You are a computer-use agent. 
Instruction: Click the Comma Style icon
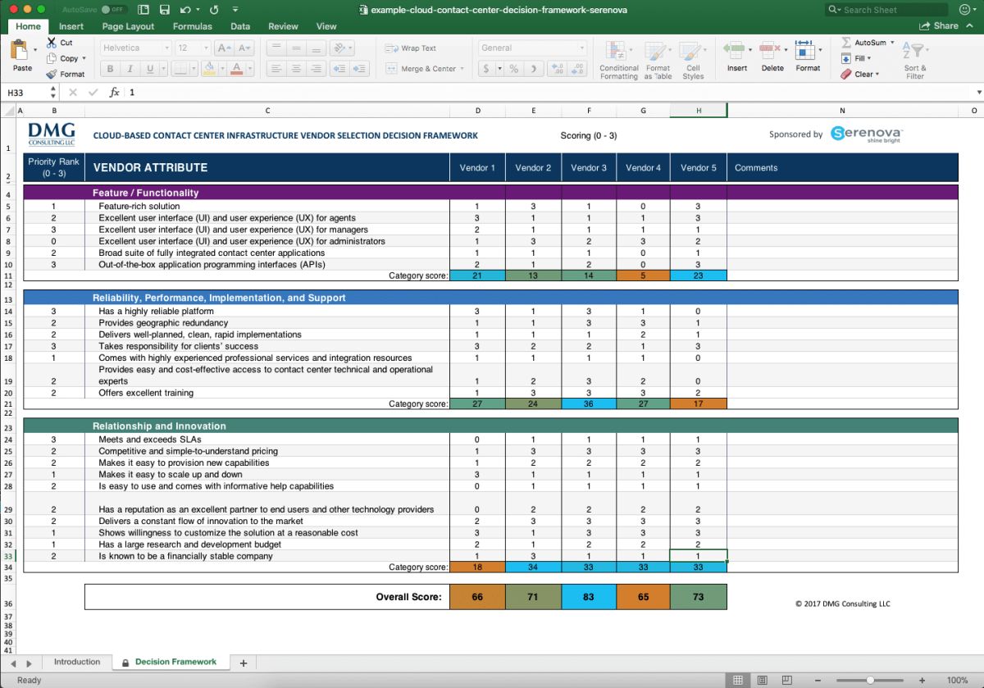point(534,69)
